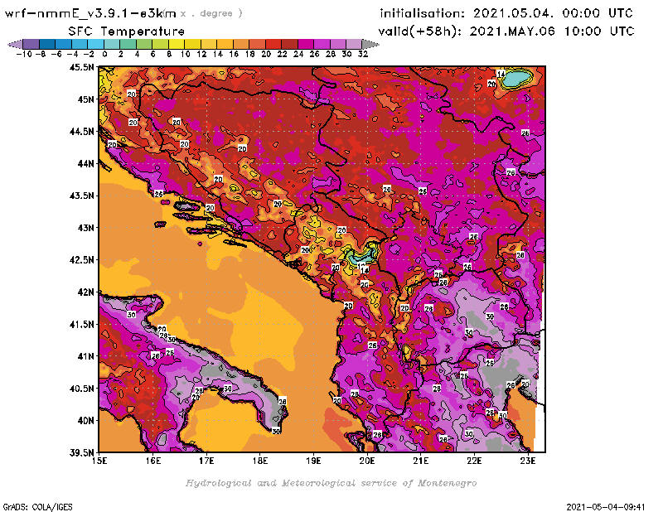This screenshot has width=663, height=512.
Task: Click the '44.5N' latitude label
Action: (x=82, y=132)
